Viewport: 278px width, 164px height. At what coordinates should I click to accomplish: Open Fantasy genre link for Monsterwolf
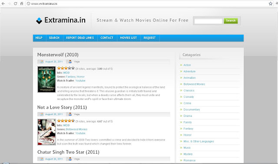click(70, 77)
